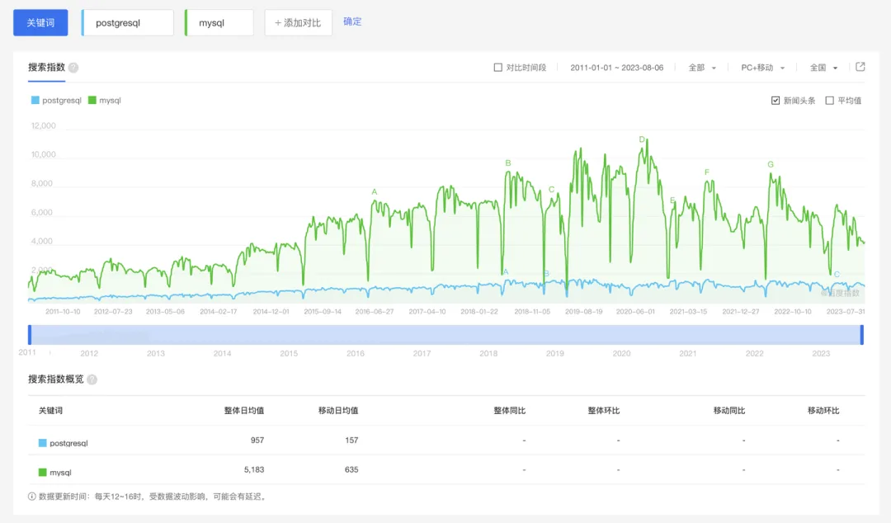
Task: Click blue marker A on postgresql line
Action: click(x=506, y=271)
